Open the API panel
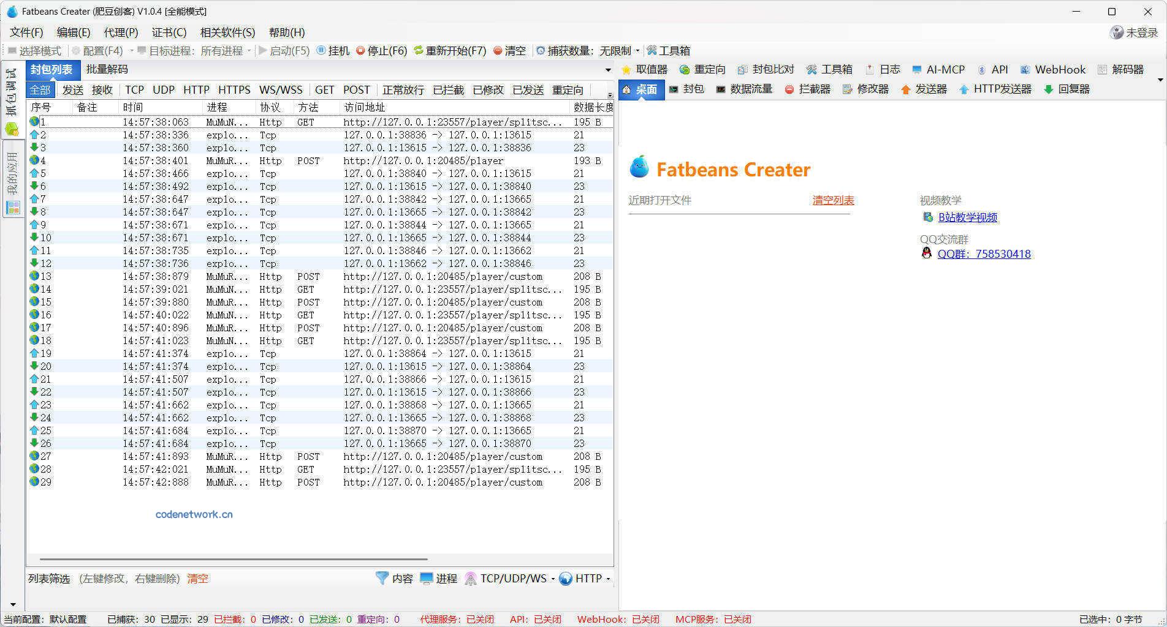This screenshot has height=627, width=1167. (x=993, y=70)
